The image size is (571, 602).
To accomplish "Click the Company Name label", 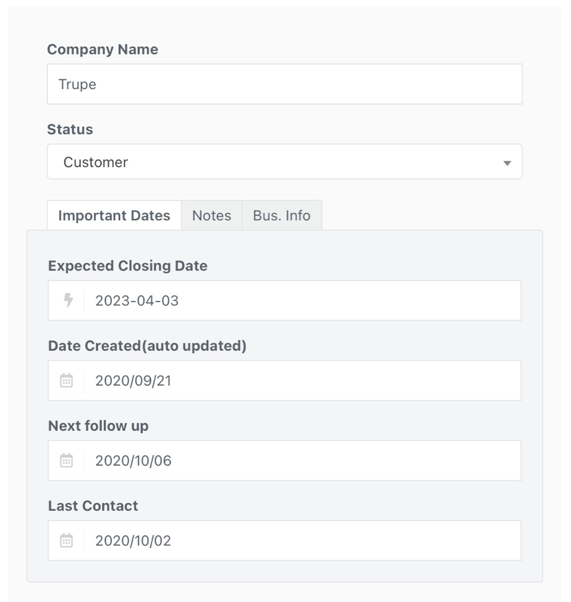I will point(103,50).
